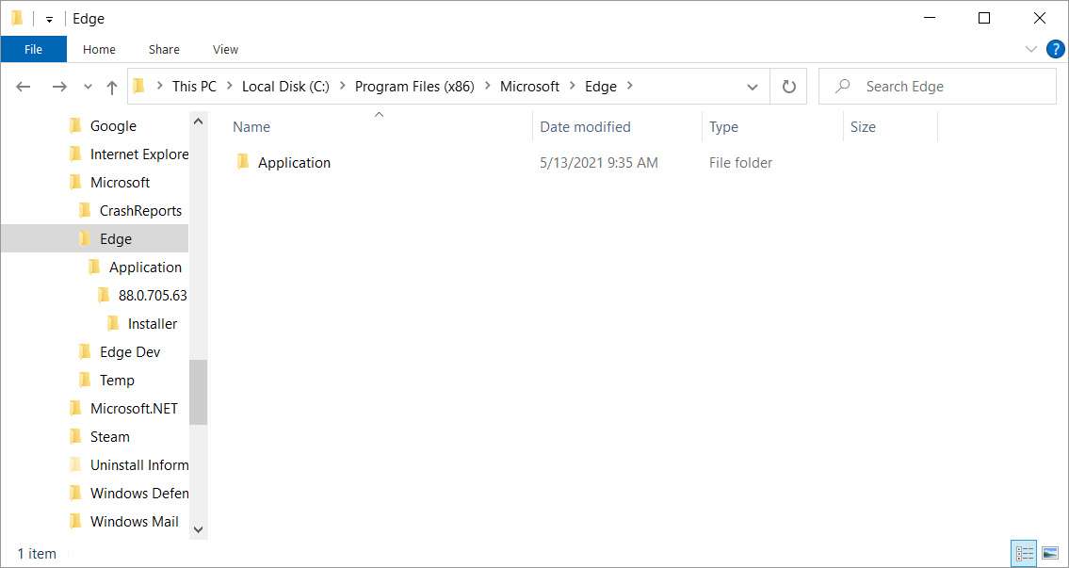Viewport: 1069px width, 568px height.
Task: Expand the chevron after Edge in the path
Action: point(629,87)
